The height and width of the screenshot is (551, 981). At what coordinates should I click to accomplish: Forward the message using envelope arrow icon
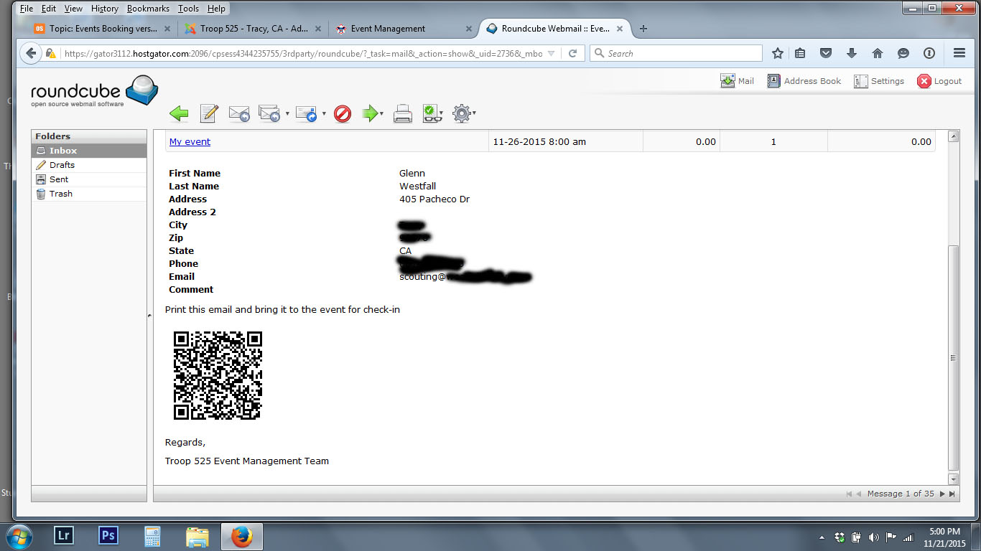[x=307, y=113]
